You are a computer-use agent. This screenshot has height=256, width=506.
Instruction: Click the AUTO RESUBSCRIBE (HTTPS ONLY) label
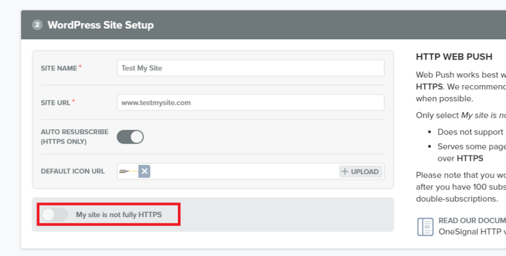click(75, 137)
